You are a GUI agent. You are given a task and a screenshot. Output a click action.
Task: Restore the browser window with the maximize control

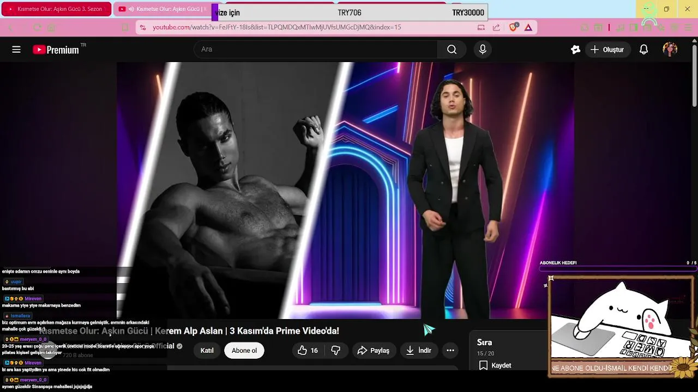point(666,9)
